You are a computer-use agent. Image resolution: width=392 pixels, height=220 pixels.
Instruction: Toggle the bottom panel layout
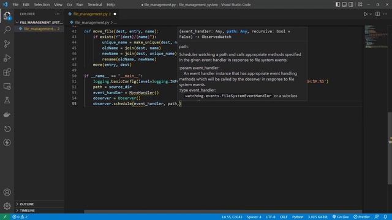344,4
